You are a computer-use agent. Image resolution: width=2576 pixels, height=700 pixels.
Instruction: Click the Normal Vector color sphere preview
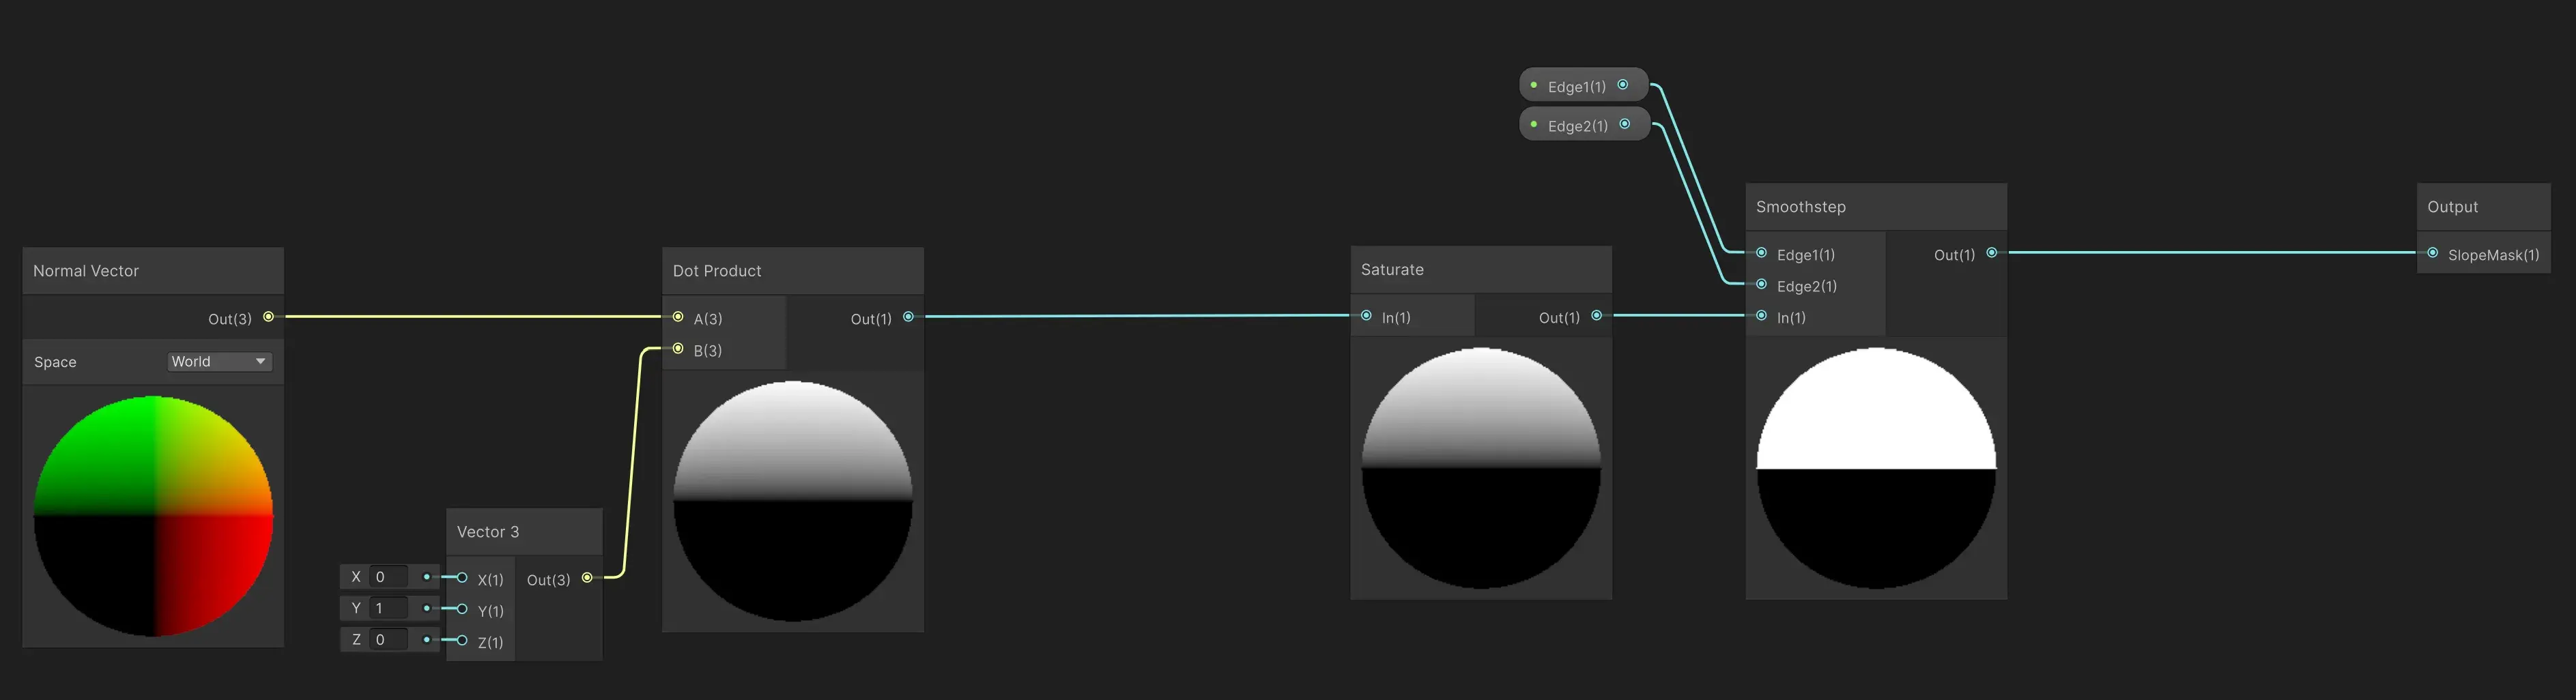(x=153, y=516)
